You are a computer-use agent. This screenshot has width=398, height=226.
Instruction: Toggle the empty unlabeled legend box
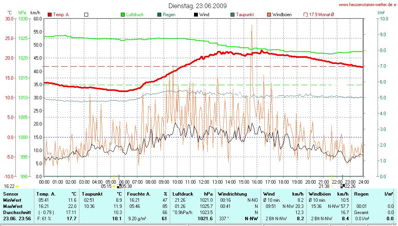pyautogui.click(x=86, y=15)
